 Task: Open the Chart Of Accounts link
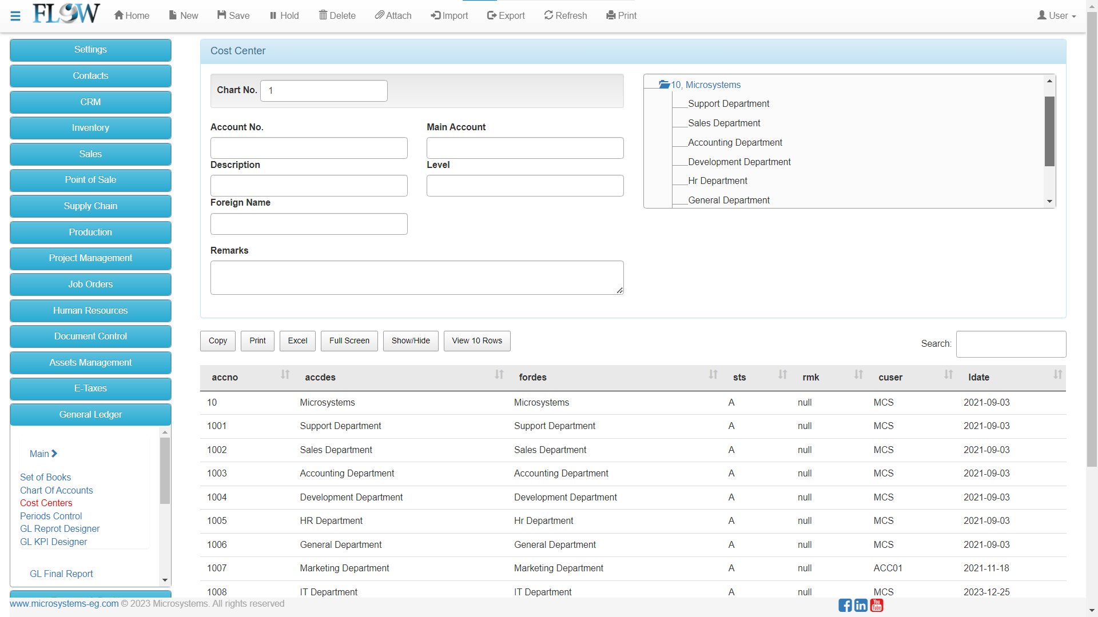point(56,490)
